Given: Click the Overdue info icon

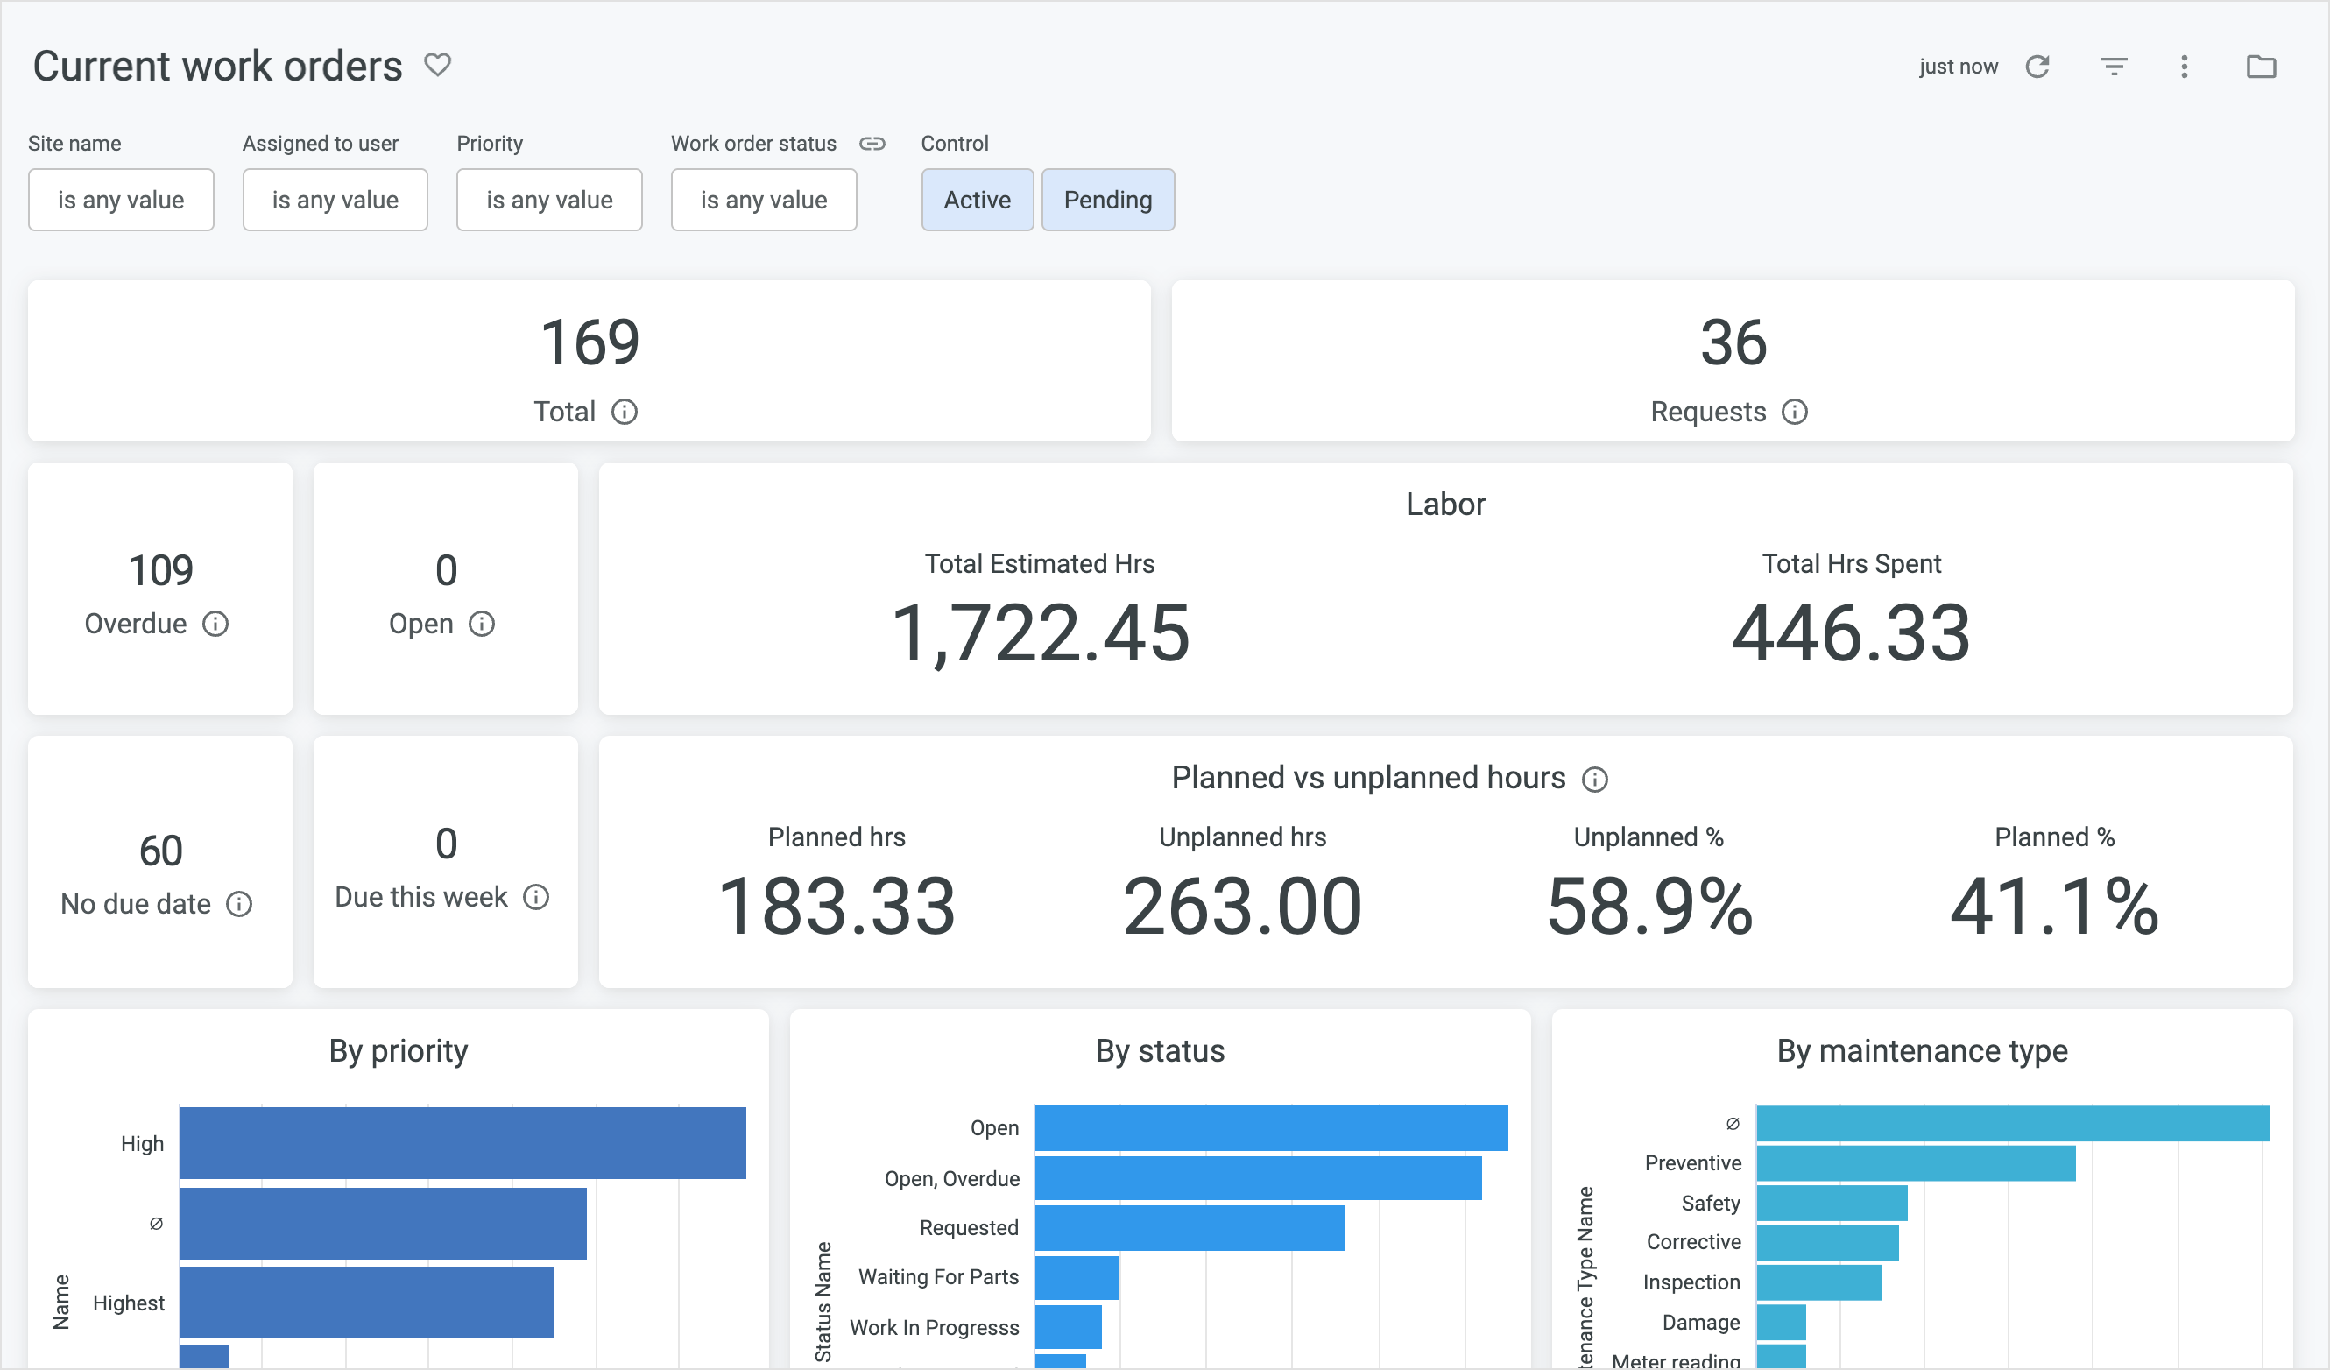Looking at the screenshot, I should coord(215,624).
